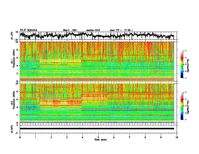Screen dimensions: 199x154
Task: Click time axis tick label "2"
Action: [51, 137]
